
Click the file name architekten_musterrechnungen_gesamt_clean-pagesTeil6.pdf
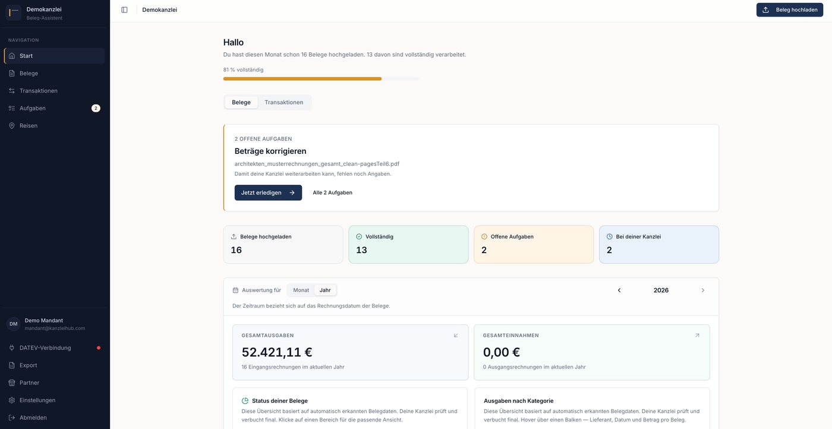[317, 163]
